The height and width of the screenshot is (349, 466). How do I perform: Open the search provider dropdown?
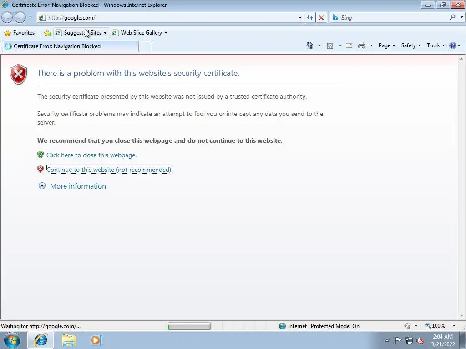[x=461, y=17]
